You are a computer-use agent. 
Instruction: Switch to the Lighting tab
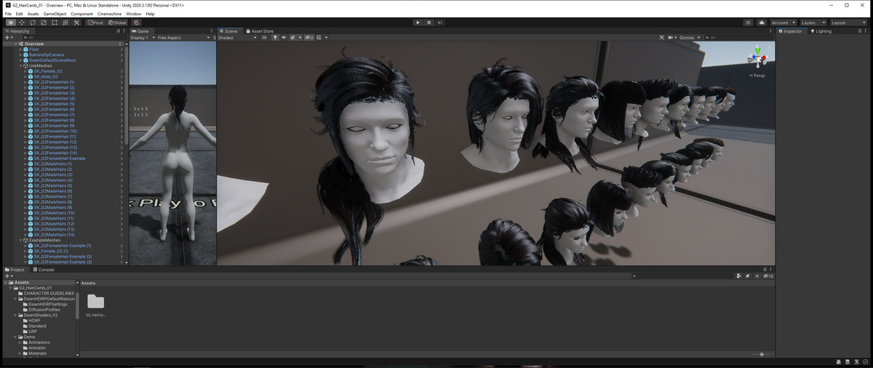[821, 31]
